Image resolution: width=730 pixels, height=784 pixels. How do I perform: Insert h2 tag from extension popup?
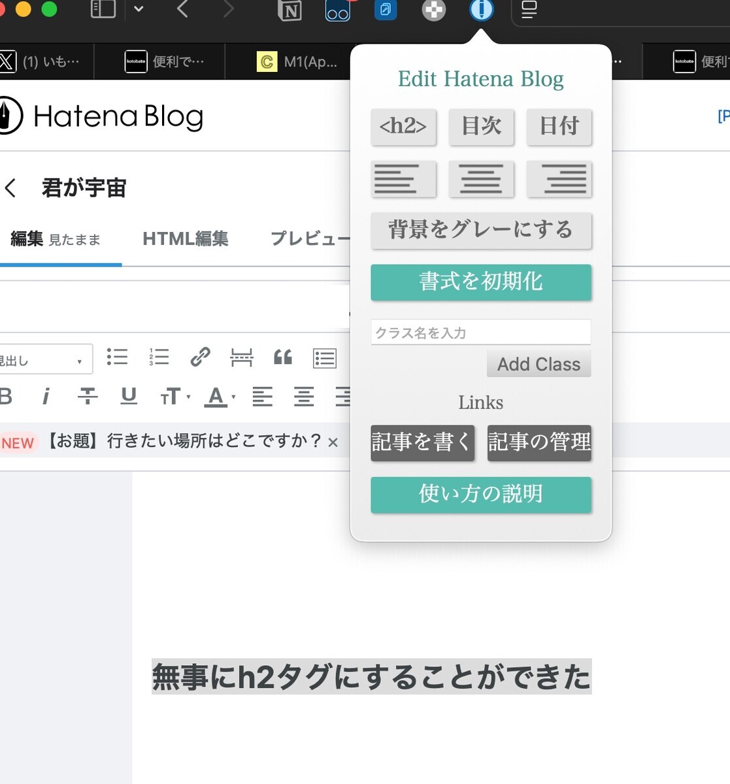pos(403,126)
